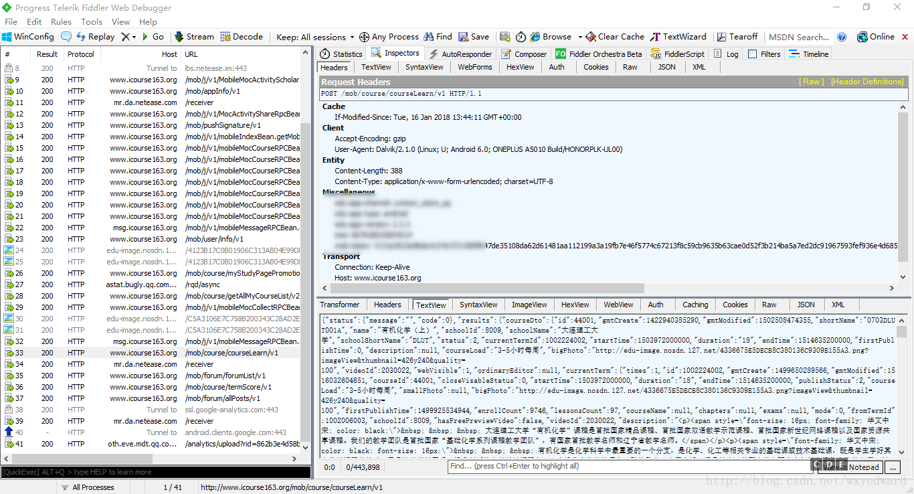Open WinConfig from the toolbar
Viewport: 914px width, 494px height.
coord(28,37)
